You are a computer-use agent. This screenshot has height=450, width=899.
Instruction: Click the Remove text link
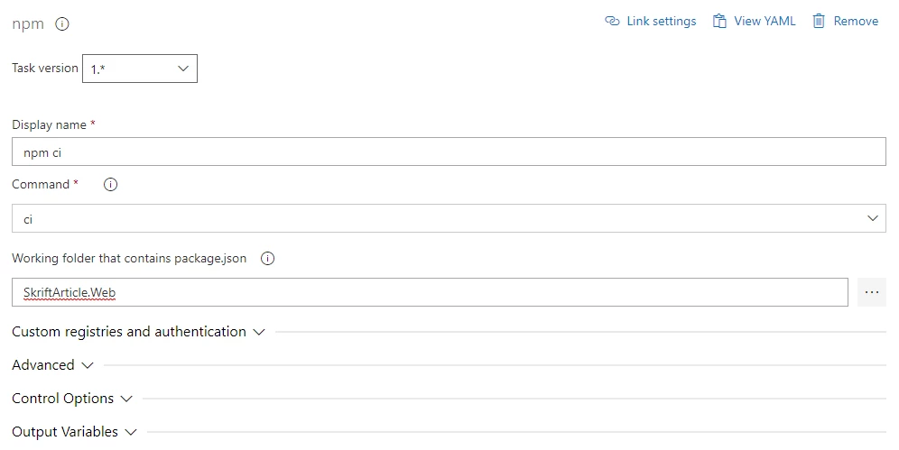[x=856, y=21]
